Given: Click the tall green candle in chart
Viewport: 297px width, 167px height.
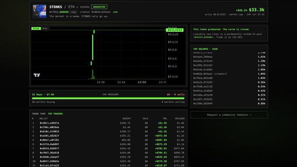Looking at the screenshot, I should (93, 47).
